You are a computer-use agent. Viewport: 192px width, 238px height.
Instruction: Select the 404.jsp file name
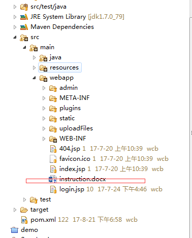click(x=70, y=149)
